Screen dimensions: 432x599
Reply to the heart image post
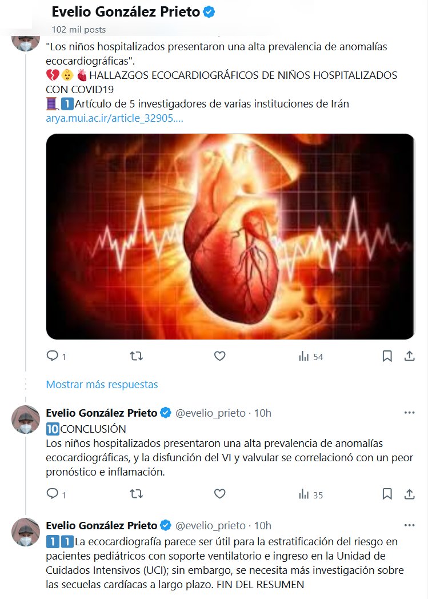(x=53, y=356)
